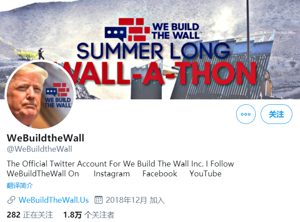Image resolution: width=300 pixels, height=222 pixels.
Task: Click the WeBuildtheWall display name
Action: tap(46, 138)
